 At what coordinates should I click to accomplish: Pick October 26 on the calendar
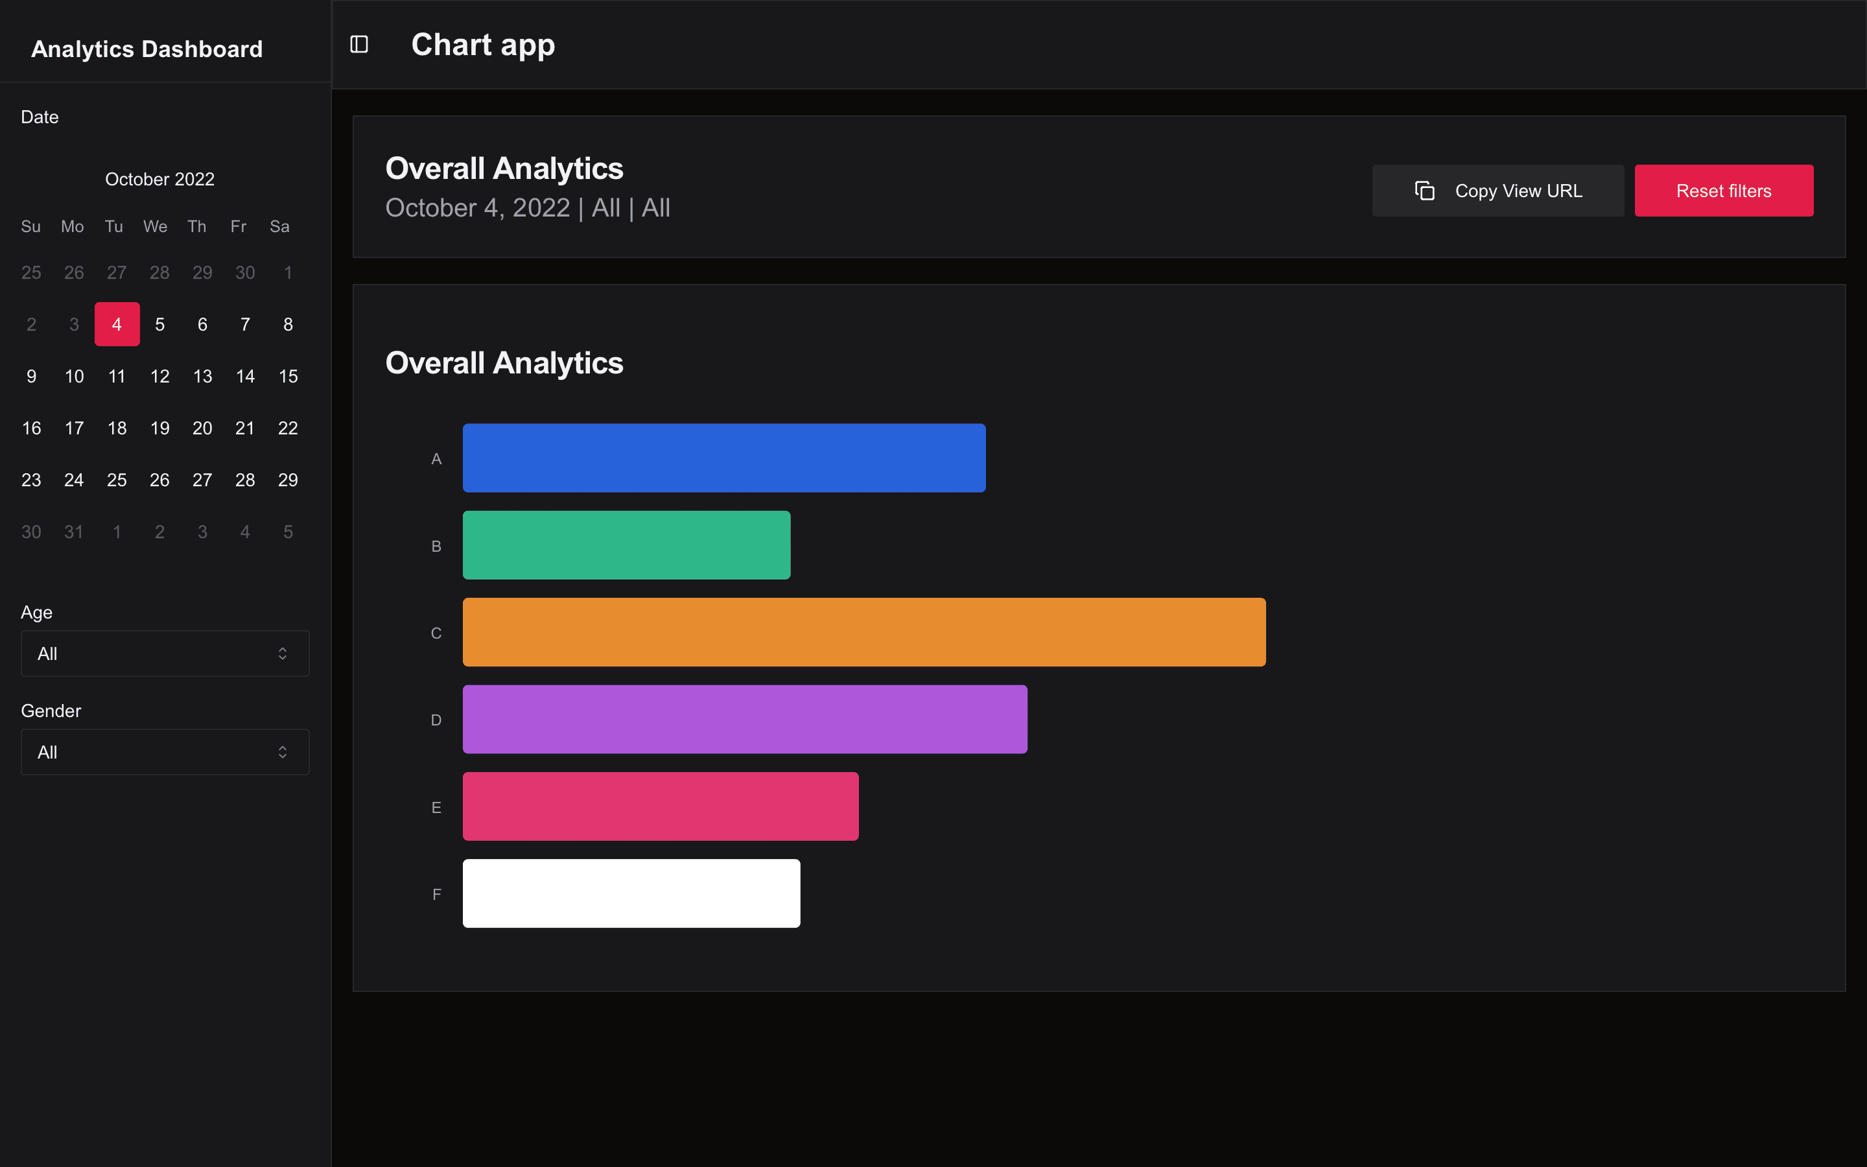(x=159, y=480)
